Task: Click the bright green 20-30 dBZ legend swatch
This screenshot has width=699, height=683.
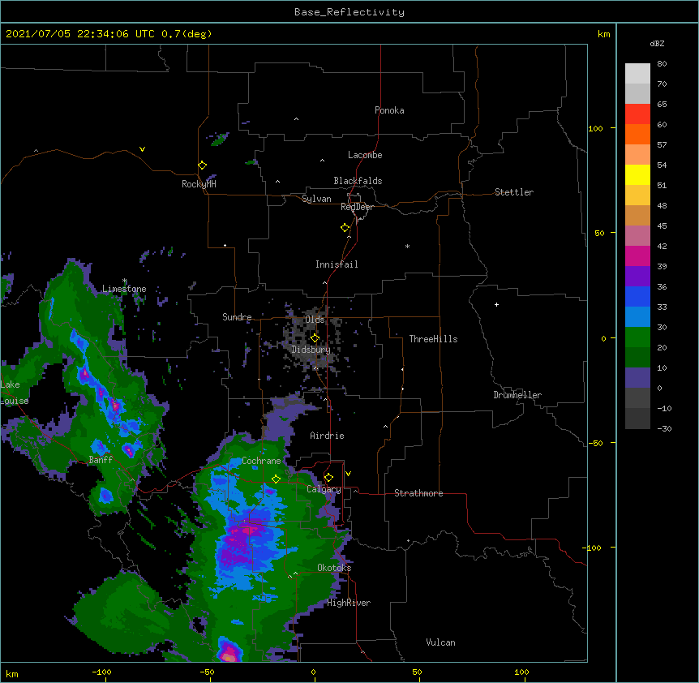Action: coord(637,337)
